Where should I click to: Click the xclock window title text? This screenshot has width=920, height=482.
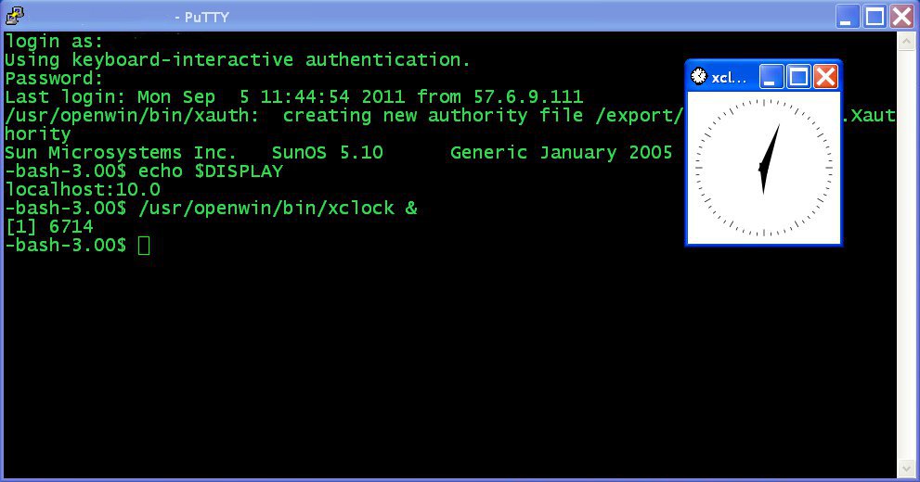729,77
